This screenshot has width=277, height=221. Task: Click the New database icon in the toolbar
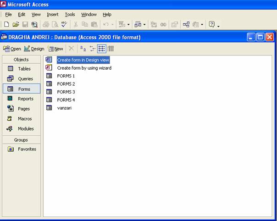coord(6,24)
